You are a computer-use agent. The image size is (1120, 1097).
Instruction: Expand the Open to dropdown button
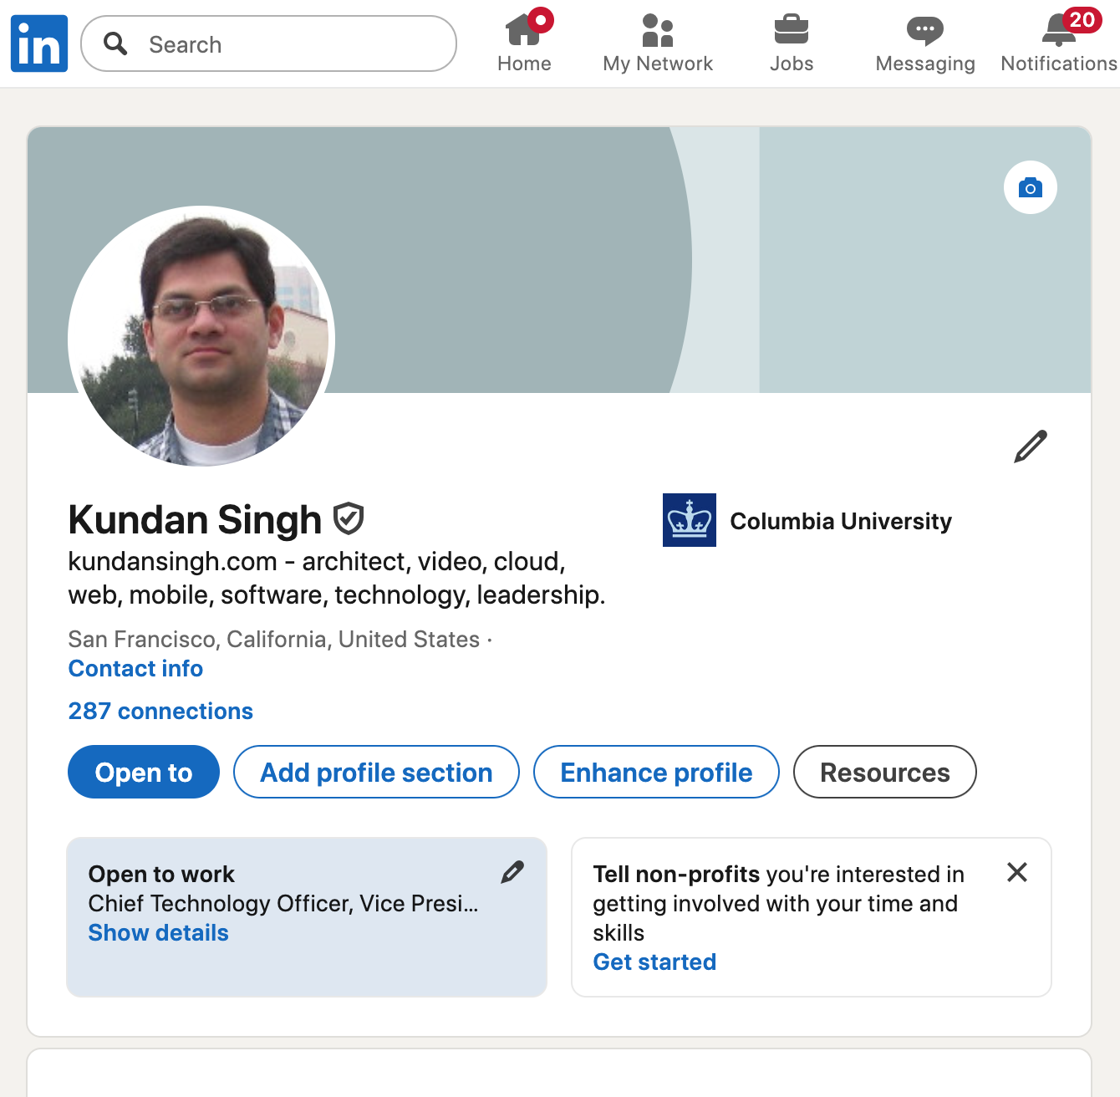pos(144,772)
